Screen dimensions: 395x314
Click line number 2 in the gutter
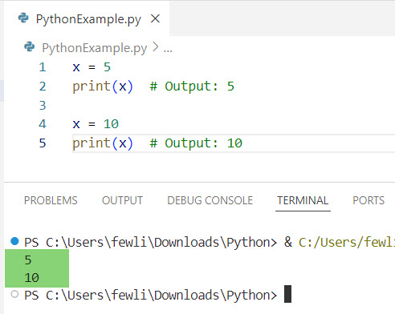43,87
